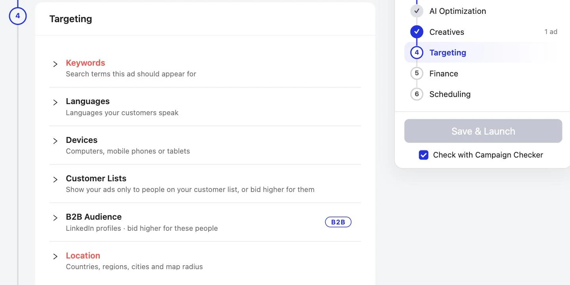The height and width of the screenshot is (285, 570).
Task: Click 'Computers, mobile phones or tablets' text
Action: click(128, 151)
